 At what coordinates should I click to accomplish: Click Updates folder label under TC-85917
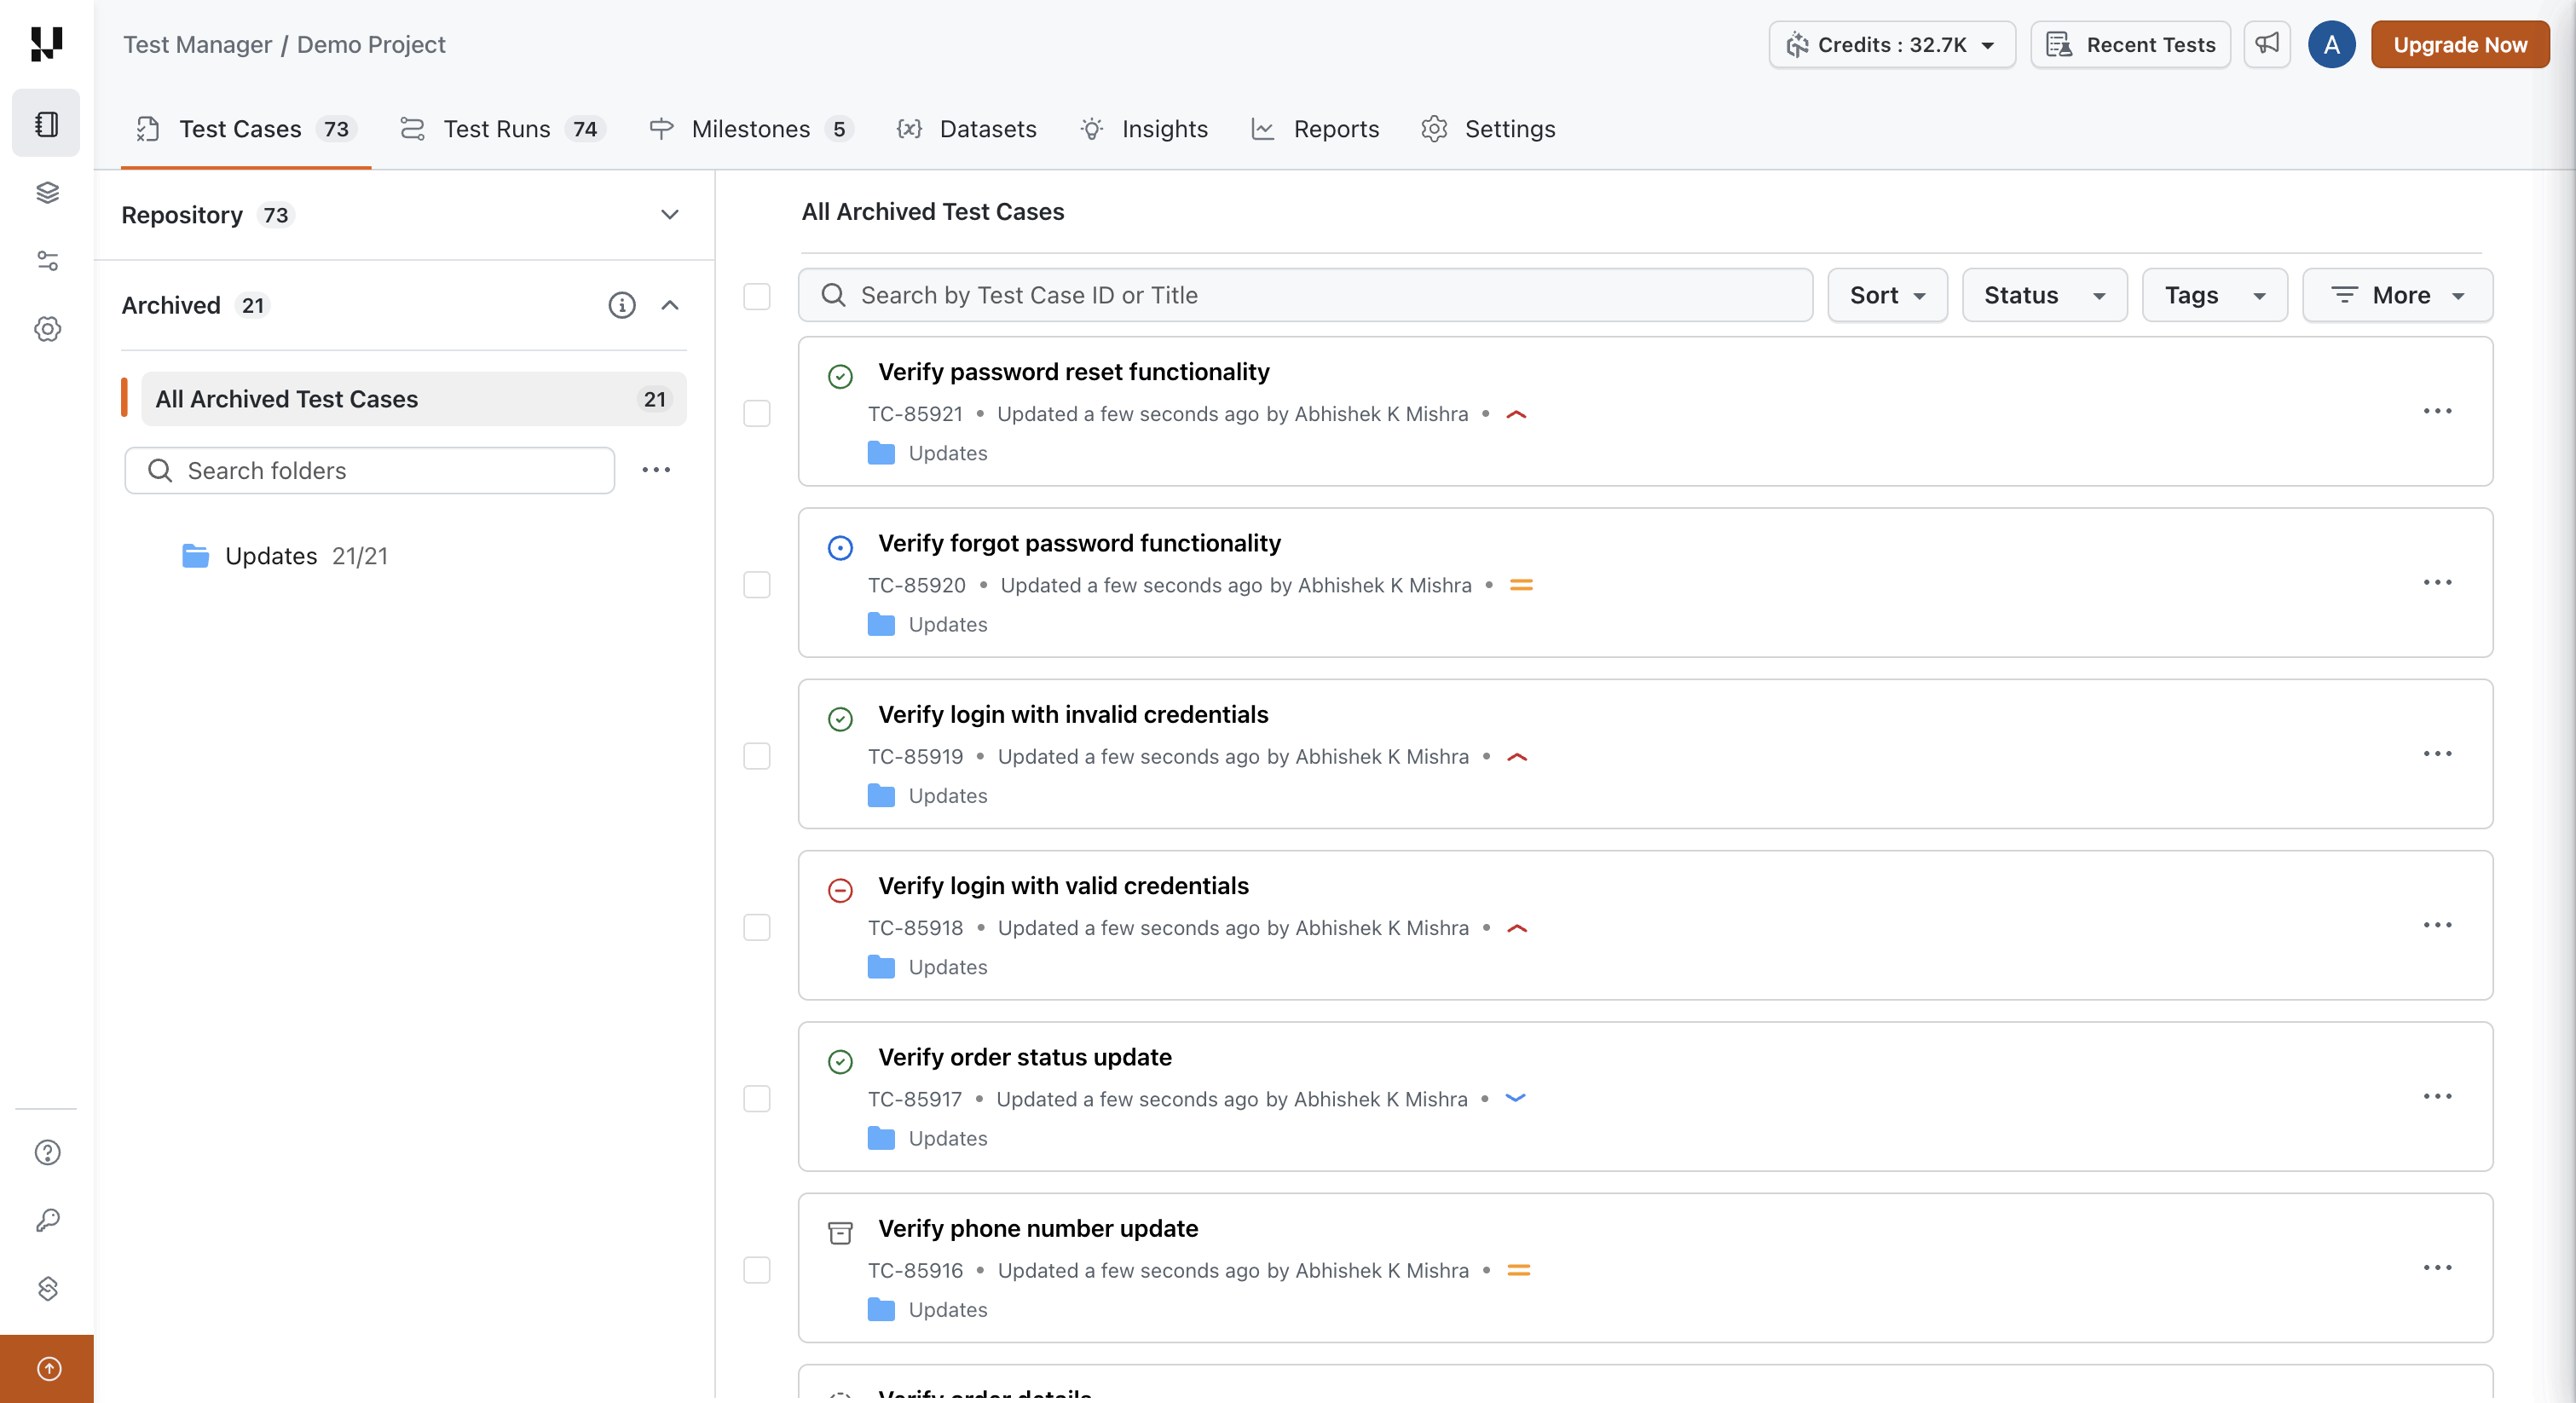(948, 1138)
